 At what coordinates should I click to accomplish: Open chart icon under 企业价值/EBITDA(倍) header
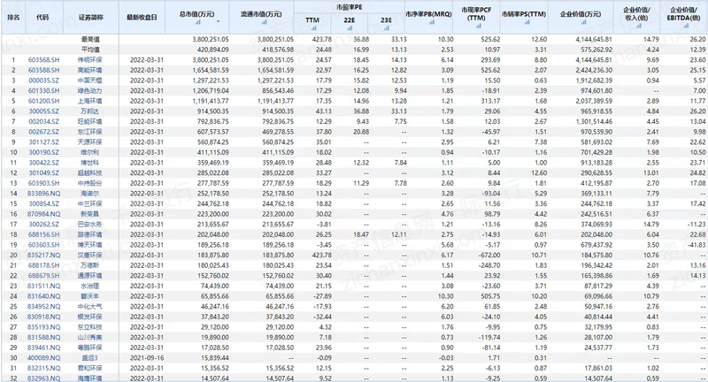(685, 26)
